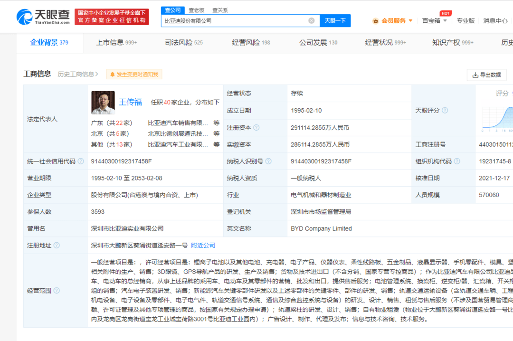Switch to the 查关系 search tab
This screenshot has height=341, width=513.
220,10
